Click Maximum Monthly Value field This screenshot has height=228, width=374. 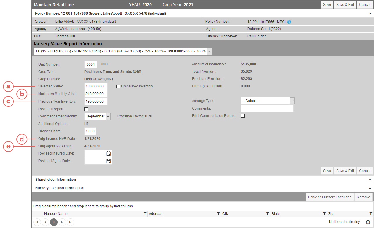96,94
